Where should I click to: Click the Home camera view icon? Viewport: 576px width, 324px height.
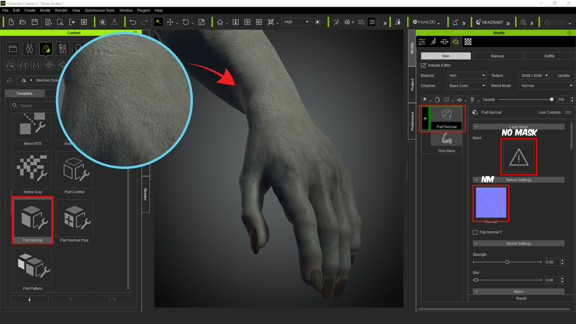(x=220, y=22)
